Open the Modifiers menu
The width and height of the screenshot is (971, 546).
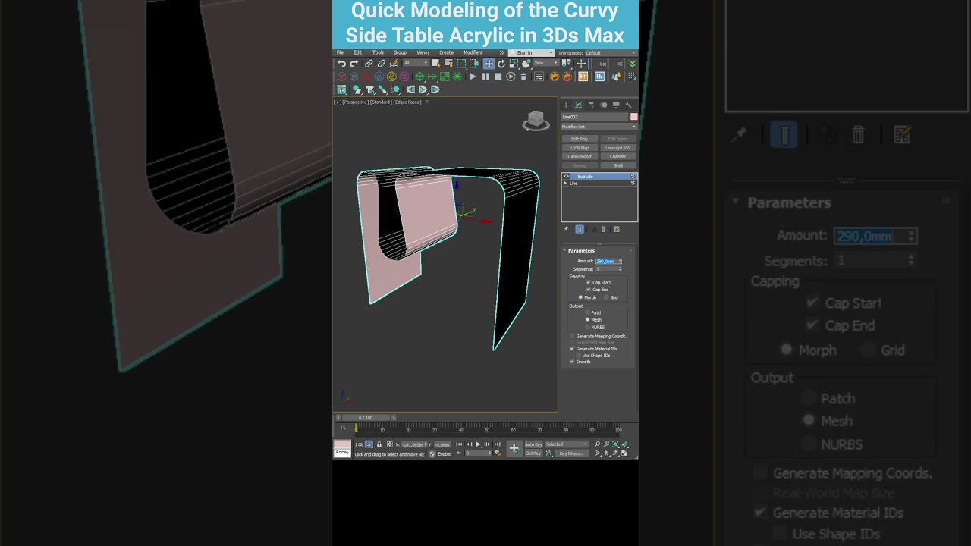tap(473, 52)
